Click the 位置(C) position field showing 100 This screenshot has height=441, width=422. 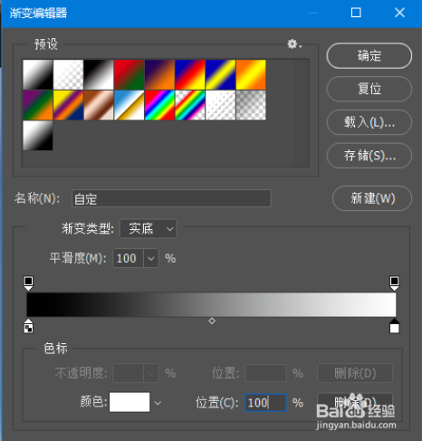click(265, 402)
